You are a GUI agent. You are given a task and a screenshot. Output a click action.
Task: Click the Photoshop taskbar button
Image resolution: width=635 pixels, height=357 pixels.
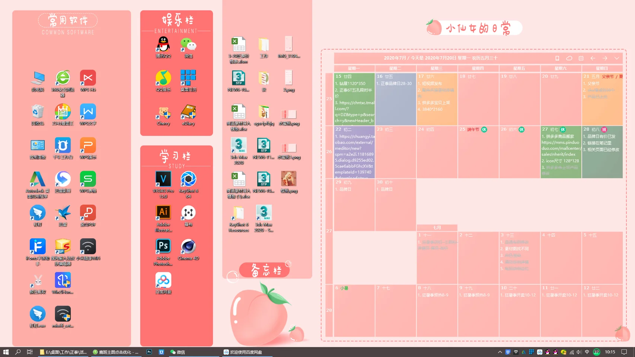tap(149, 352)
